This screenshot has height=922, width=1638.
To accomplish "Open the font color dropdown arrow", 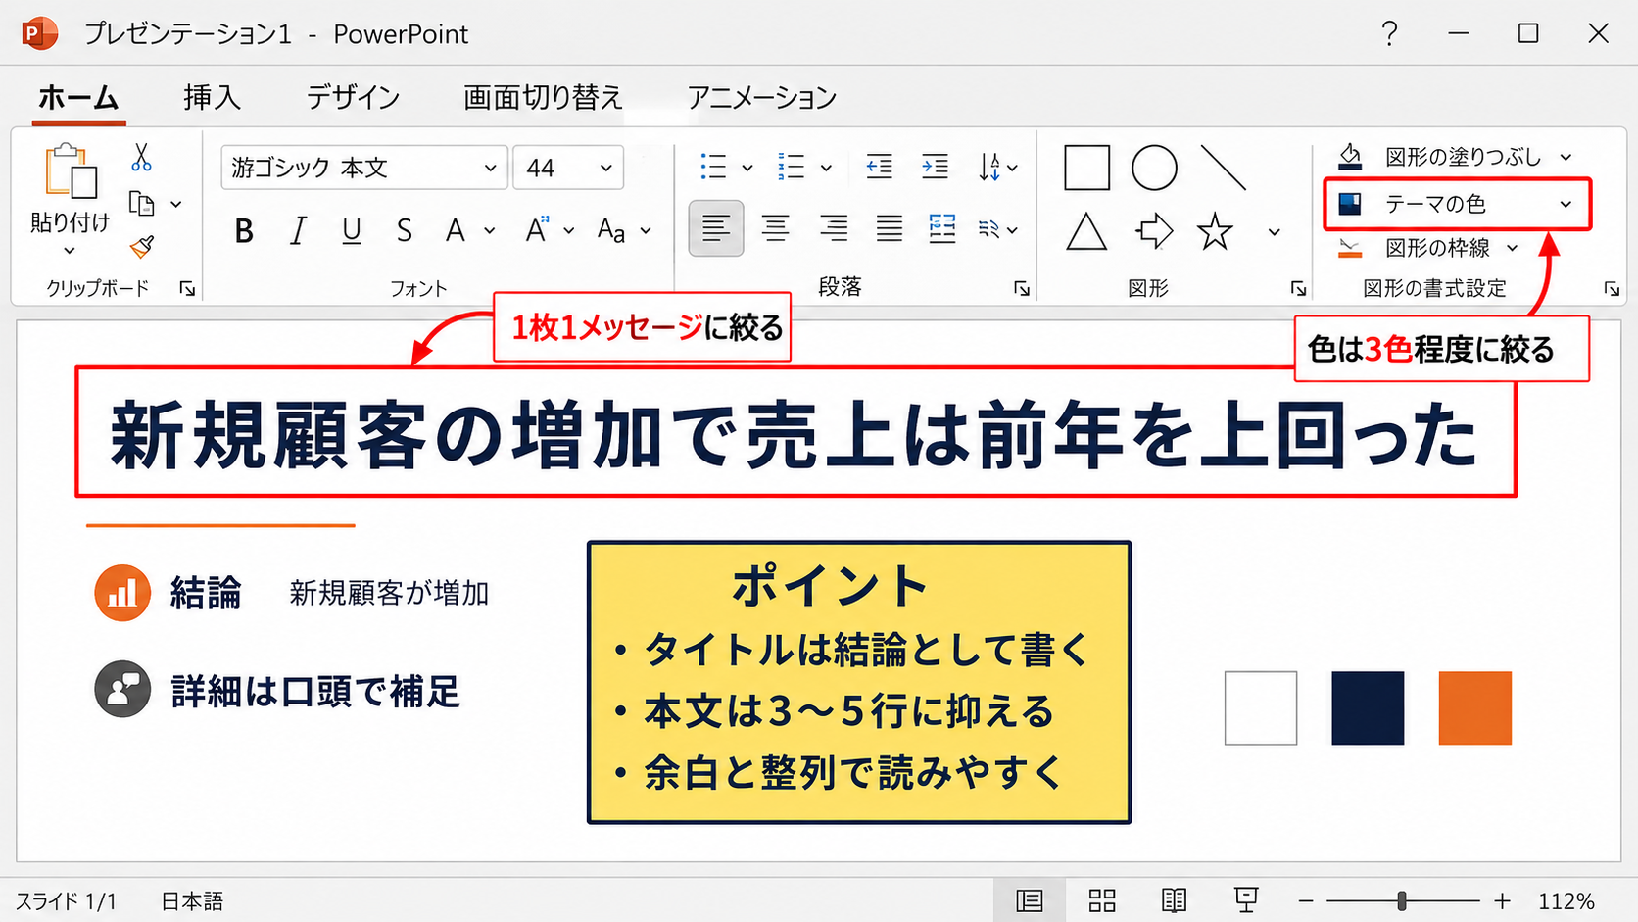I will pos(490,231).
